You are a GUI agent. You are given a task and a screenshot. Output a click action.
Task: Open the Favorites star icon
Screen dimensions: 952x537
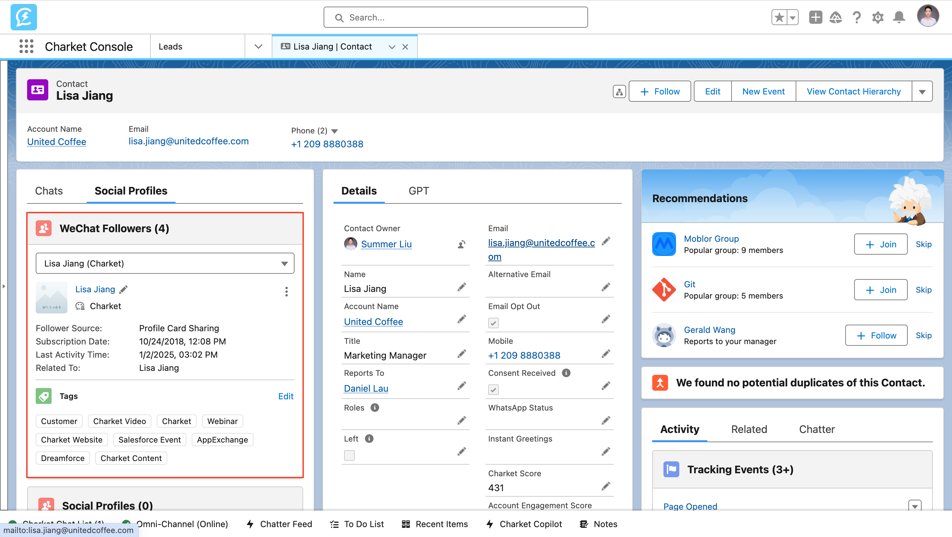coord(779,18)
